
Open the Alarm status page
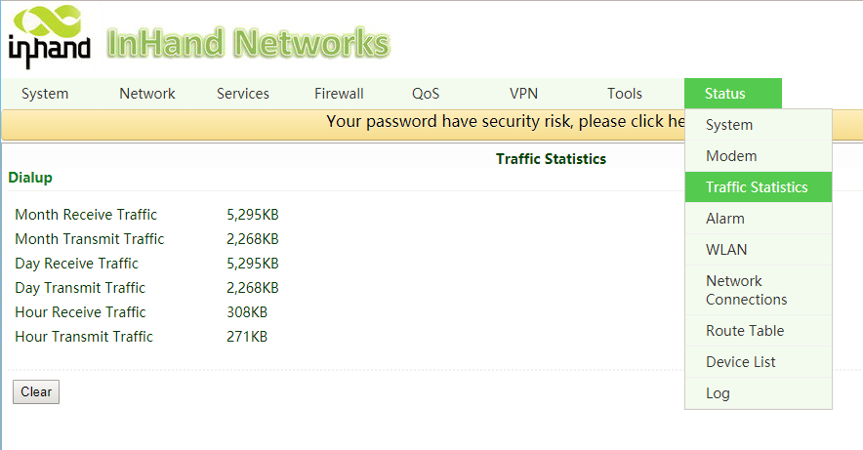pos(725,219)
